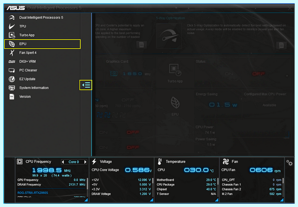Expand the Voltage panel corner arrow
The width and height of the screenshot is (298, 207).
pos(151,200)
